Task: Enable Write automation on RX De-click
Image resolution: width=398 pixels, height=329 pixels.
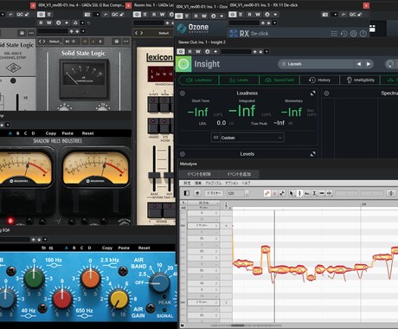Action: (258, 14)
